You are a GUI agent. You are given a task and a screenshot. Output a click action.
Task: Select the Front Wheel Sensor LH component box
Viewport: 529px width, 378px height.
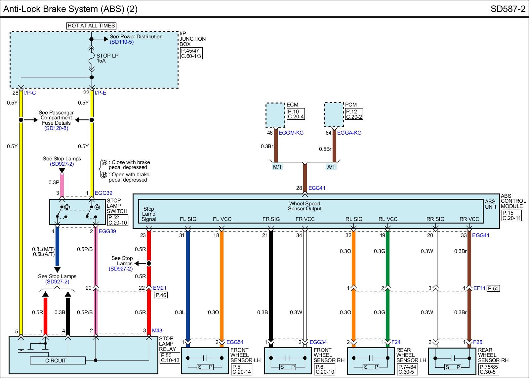(x=205, y=360)
